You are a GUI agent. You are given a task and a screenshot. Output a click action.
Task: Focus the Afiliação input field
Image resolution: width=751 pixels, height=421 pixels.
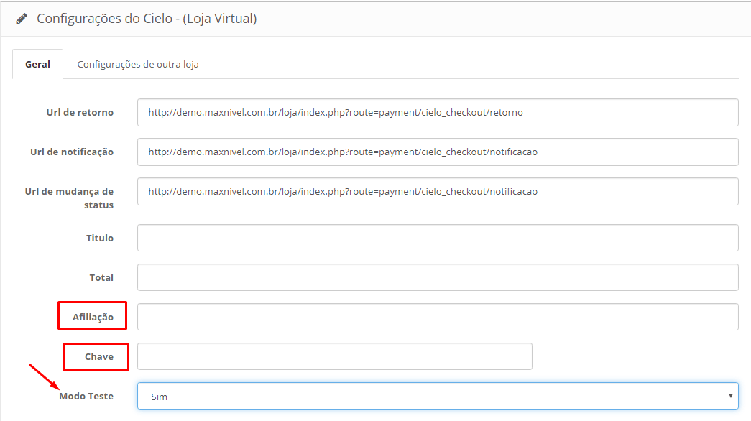click(x=438, y=317)
